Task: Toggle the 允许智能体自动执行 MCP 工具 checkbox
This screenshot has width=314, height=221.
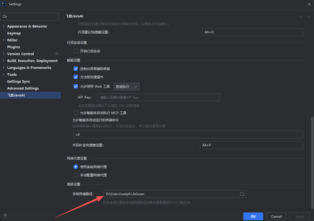Action: coord(76,113)
